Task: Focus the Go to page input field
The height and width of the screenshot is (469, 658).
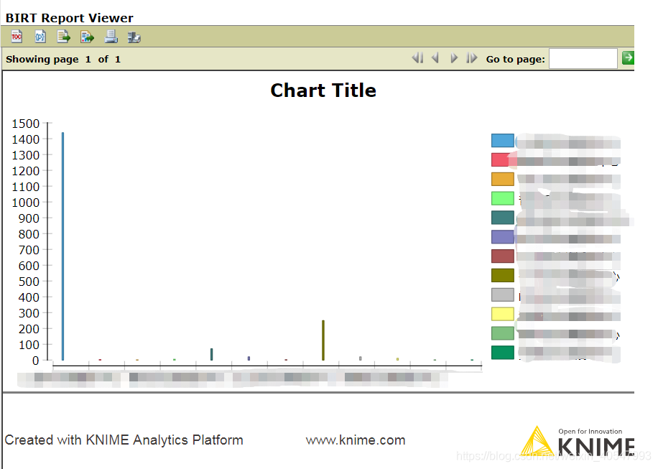Action: coord(583,58)
